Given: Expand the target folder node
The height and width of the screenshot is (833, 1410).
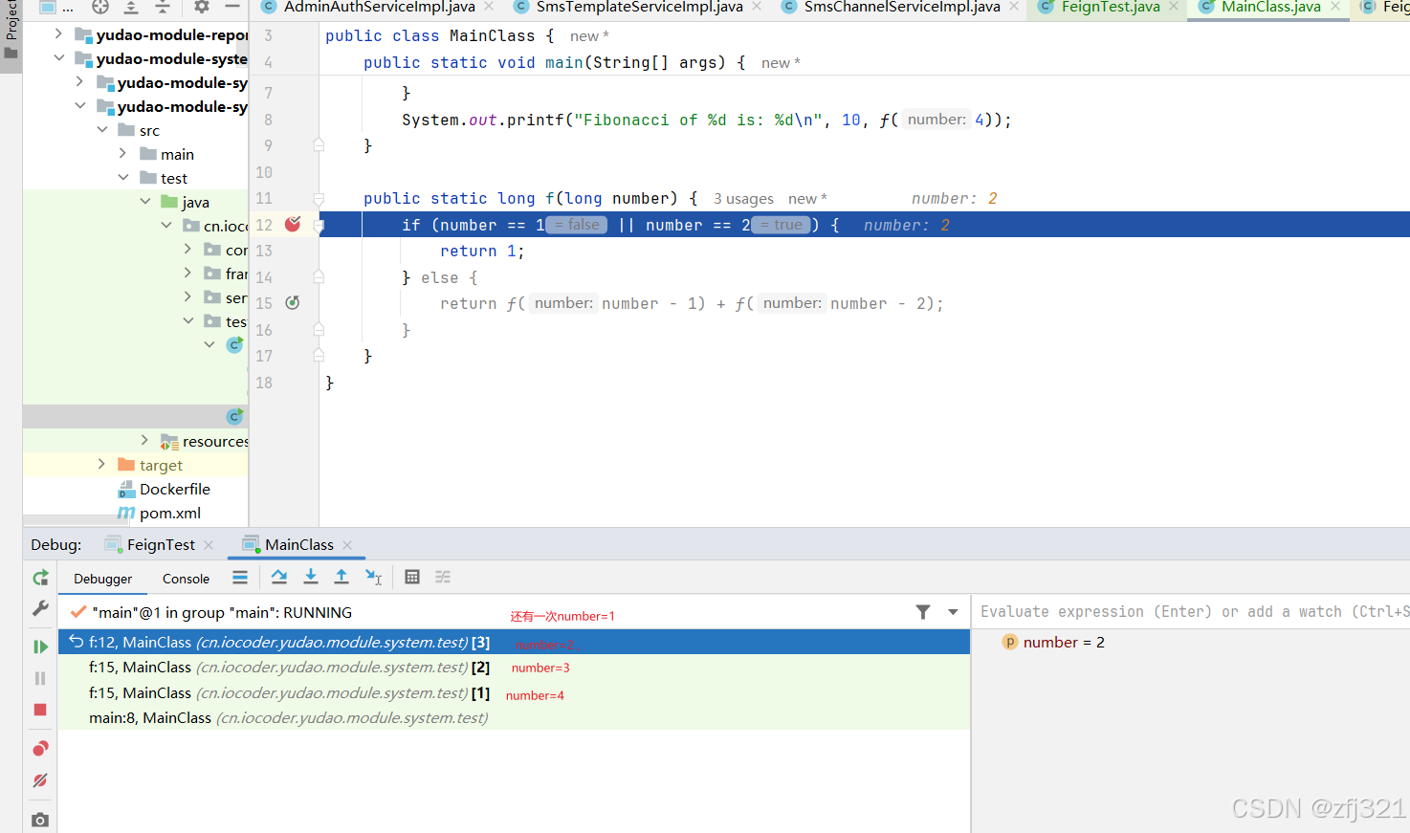Looking at the screenshot, I should (101, 464).
